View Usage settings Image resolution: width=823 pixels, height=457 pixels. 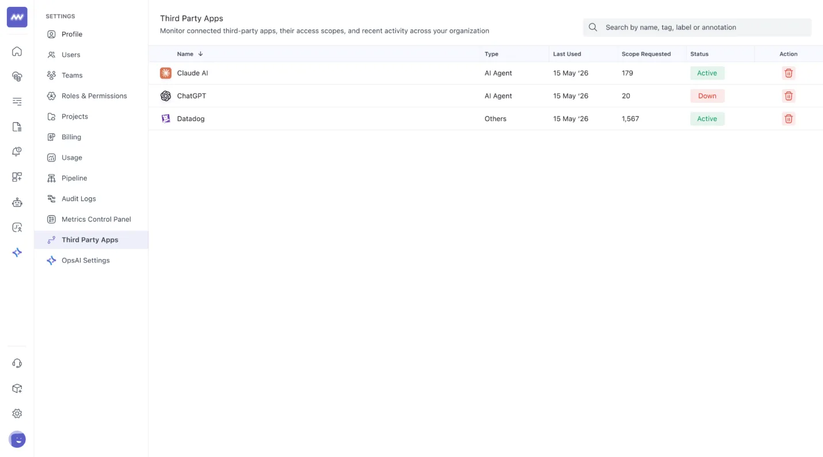coord(92,158)
